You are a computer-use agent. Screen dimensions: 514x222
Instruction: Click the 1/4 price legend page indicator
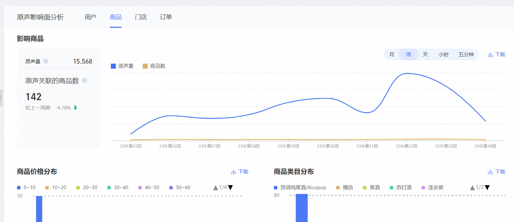click(223, 188)
